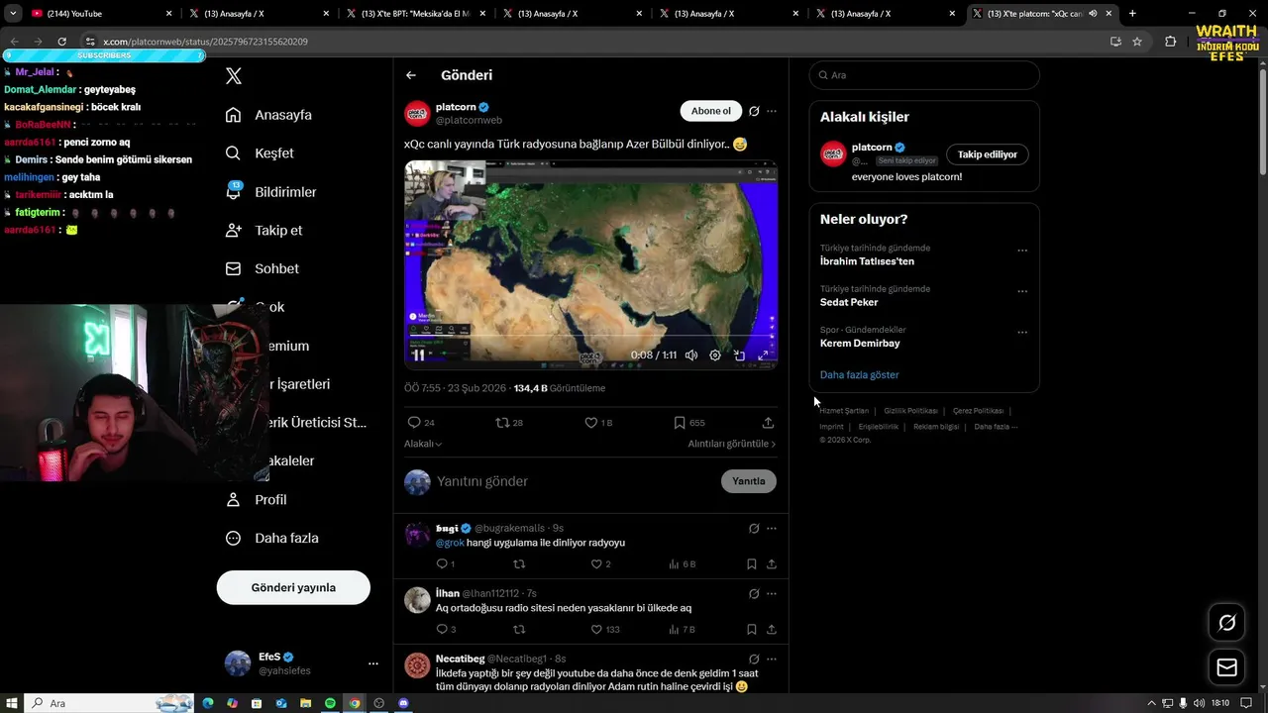Screen dimensions: 1268x713
Task: Mute the video volume icon
Action: click(691, 355)
